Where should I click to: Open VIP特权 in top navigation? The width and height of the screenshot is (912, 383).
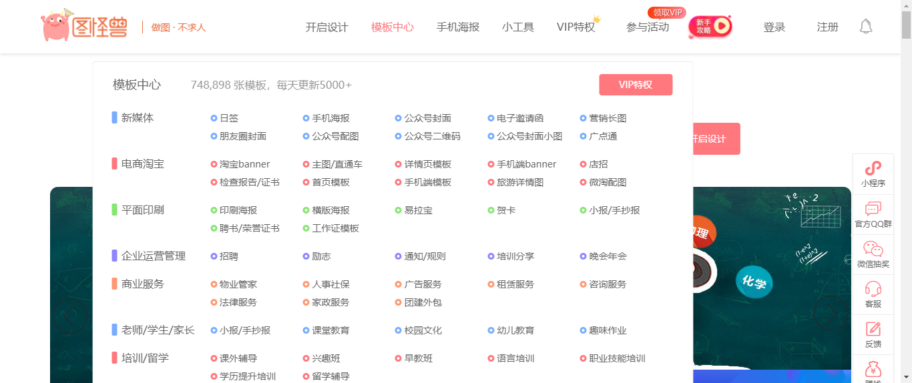[576, 27]
